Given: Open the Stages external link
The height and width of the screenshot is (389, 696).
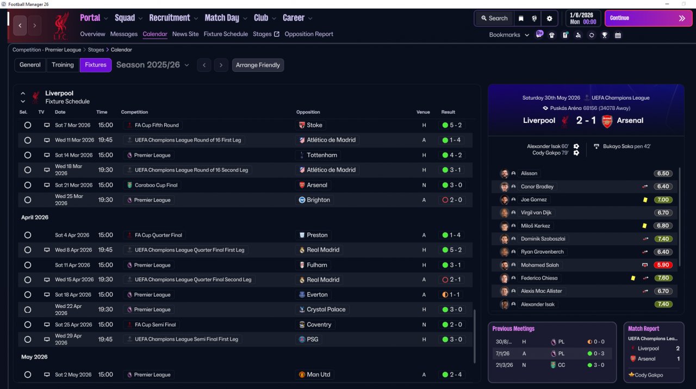Looking at the screenshot, I should pyautogui.click(x=266, y=34).
